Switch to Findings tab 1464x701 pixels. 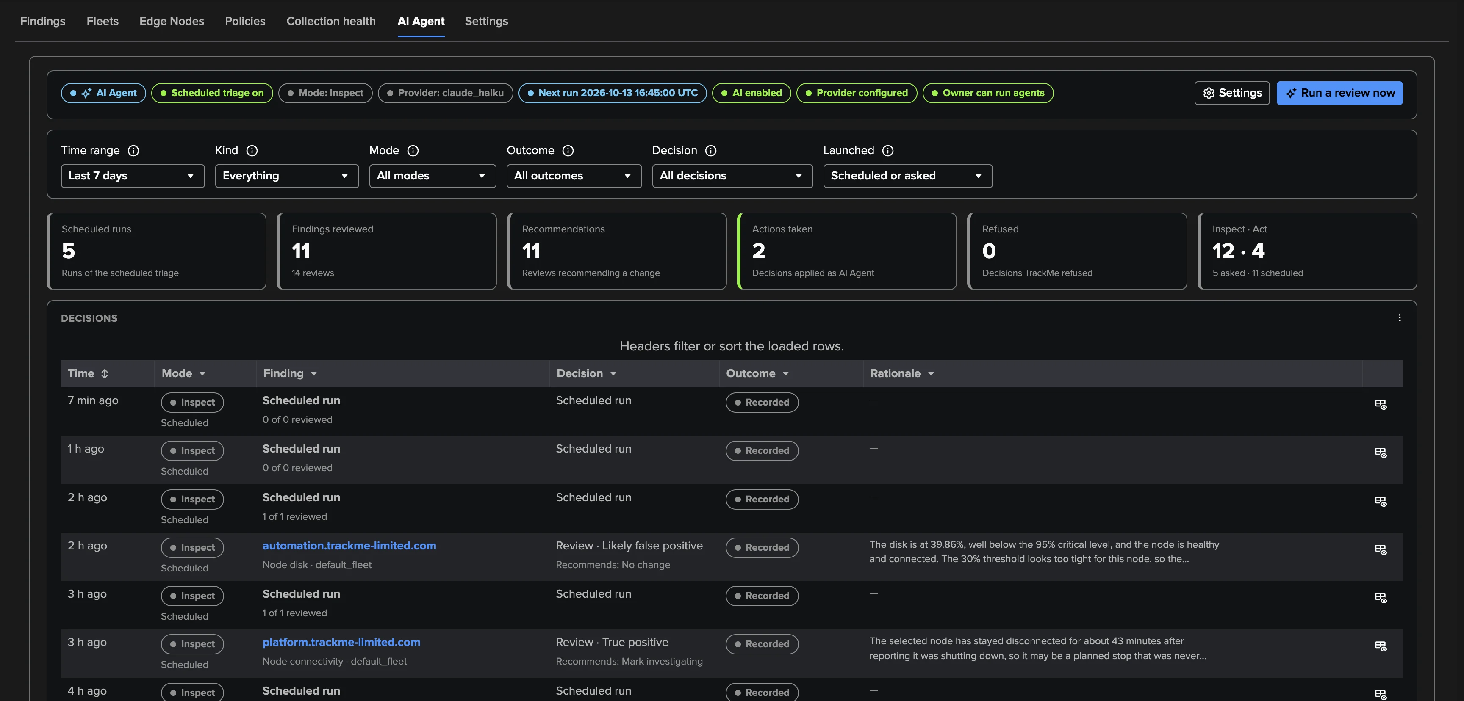click(43, 21)
